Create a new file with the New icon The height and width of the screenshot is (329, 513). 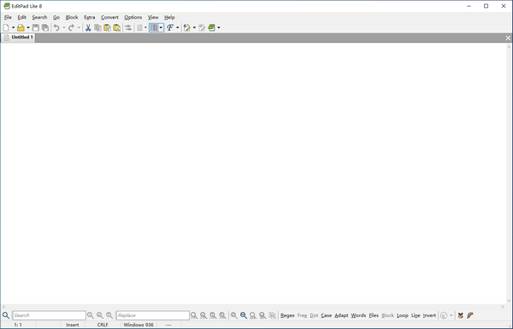point(6,28)
